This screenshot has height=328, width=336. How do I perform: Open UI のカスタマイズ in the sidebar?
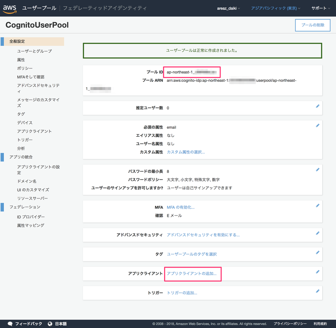pos(33,190)
